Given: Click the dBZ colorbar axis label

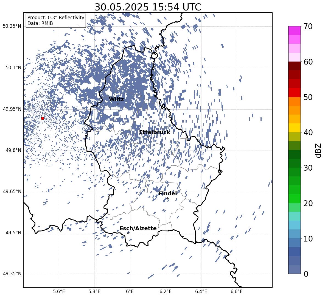Looking at the screenshot, I should point(319,150).
